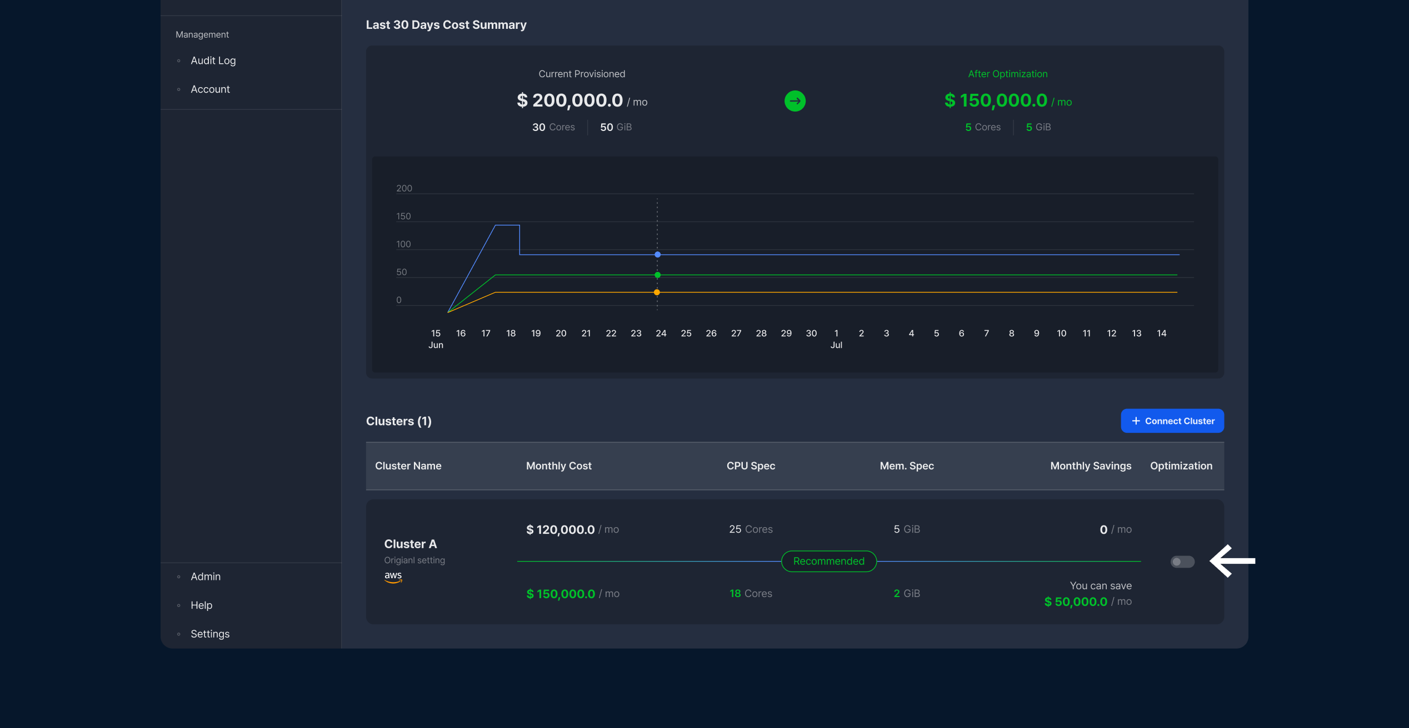Open the Help menu item
The width and height of the screenshot is (1409, 728).
tap(201, 605)
